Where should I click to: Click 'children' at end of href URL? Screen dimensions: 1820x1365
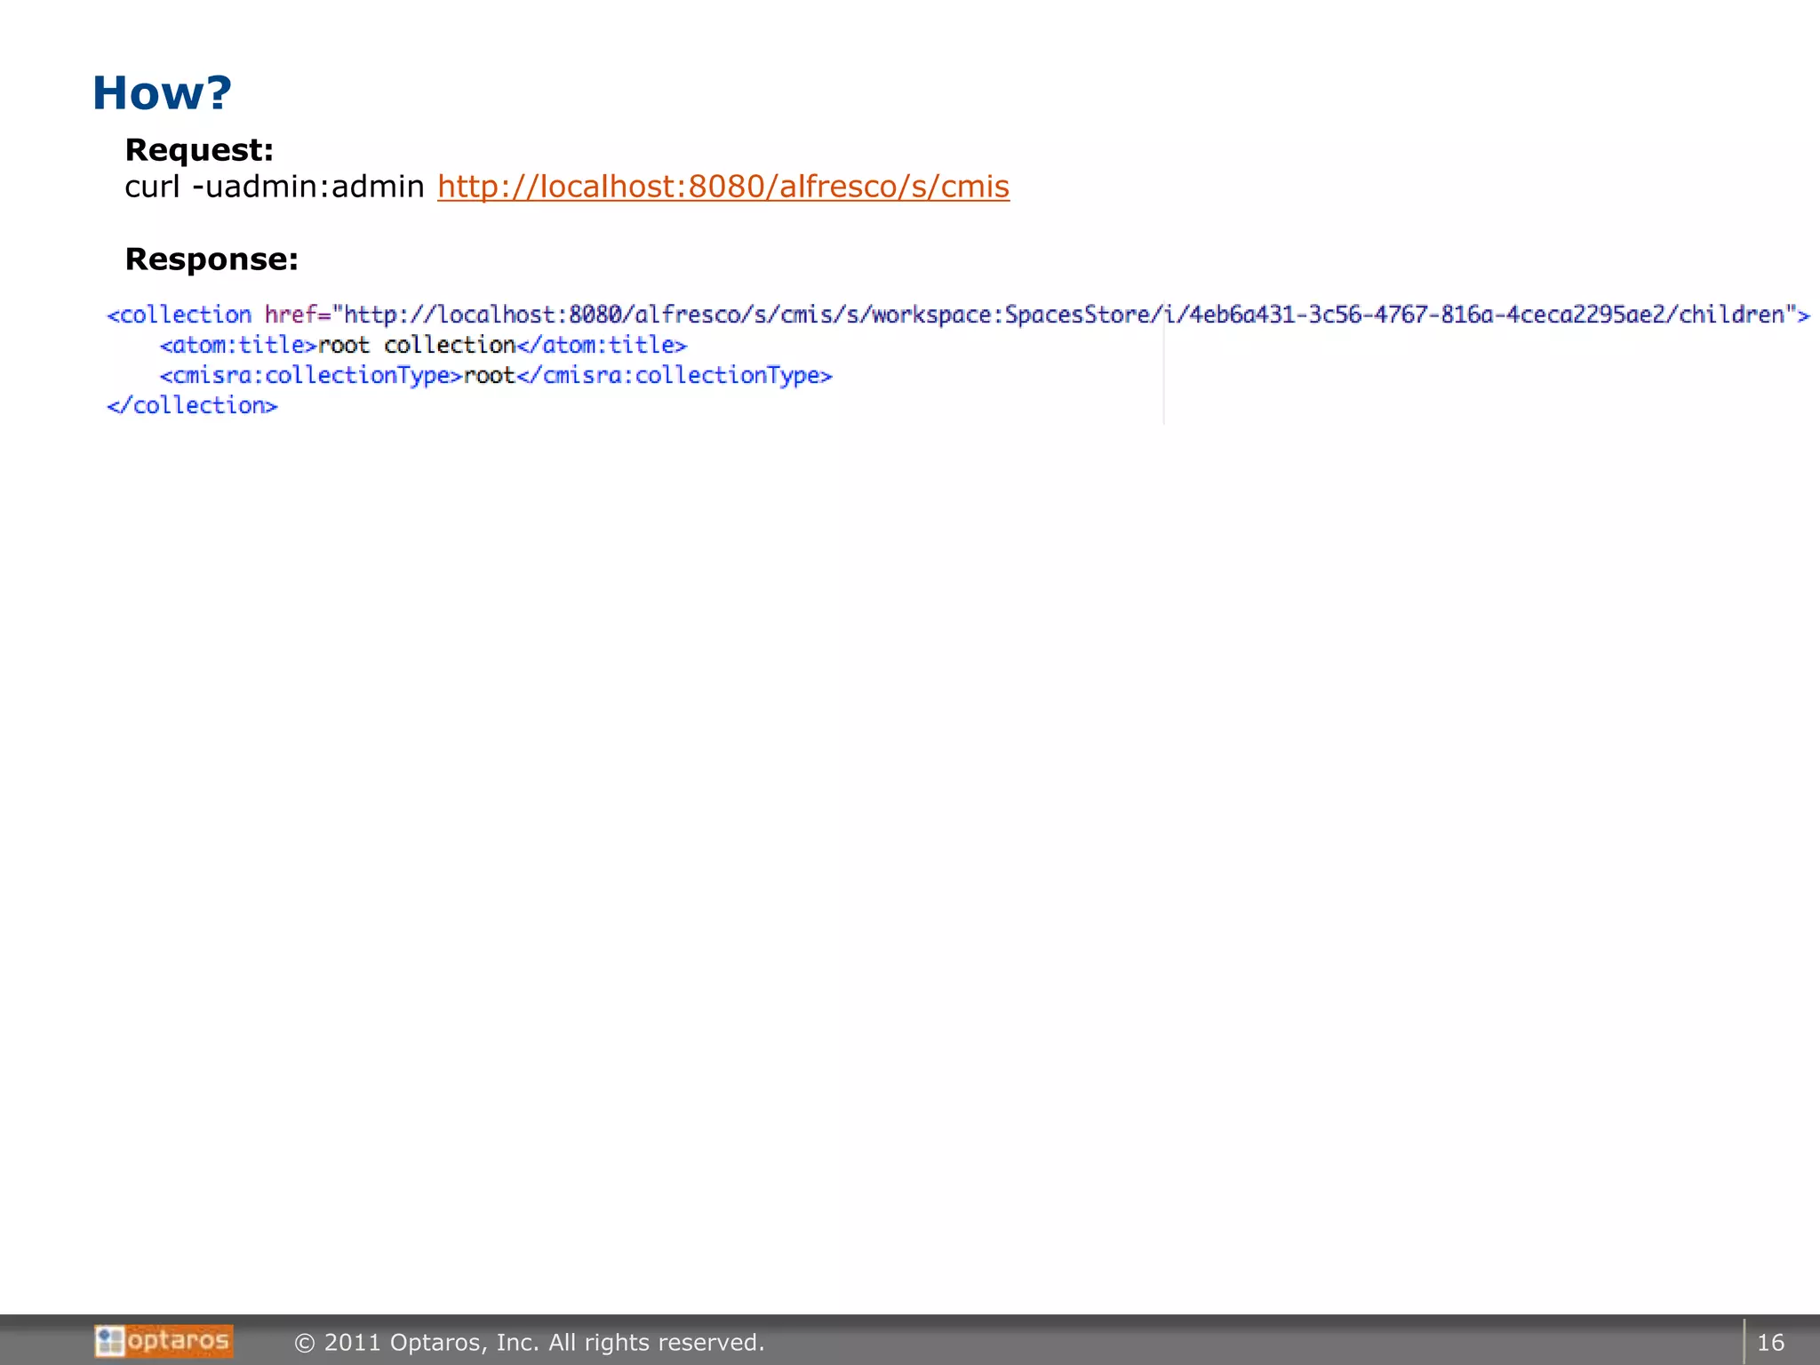point(1731,315)
